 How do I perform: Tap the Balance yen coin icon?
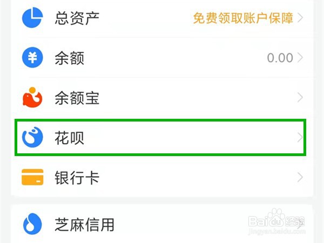32,57
